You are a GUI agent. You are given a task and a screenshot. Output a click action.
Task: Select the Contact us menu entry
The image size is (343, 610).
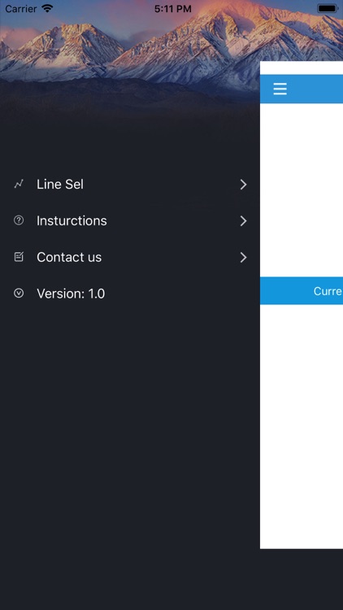[x=130, y=257]
